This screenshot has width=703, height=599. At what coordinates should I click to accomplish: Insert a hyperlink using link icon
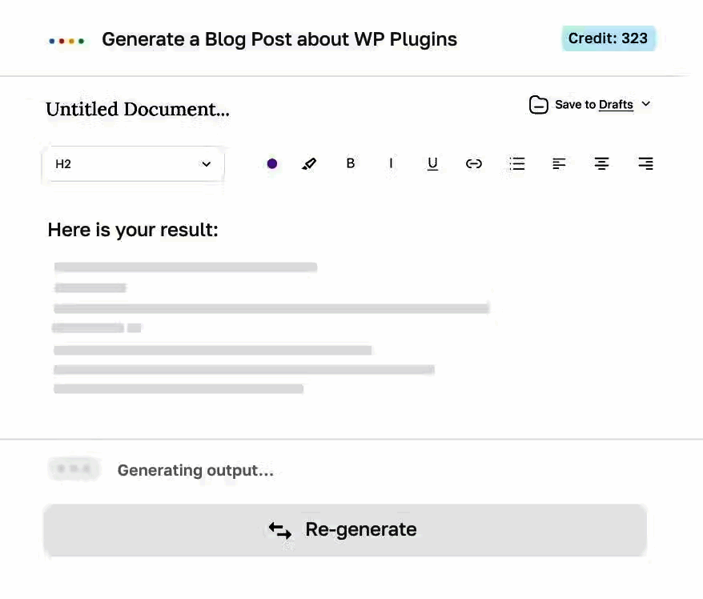point(474,163)
